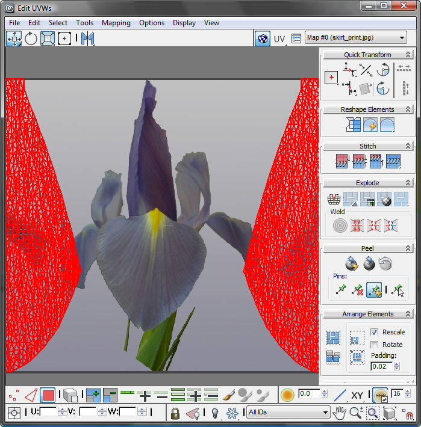Click Relax Until Flat icon
The width and height of the screenshot is (421, 427).
[370, 124]
